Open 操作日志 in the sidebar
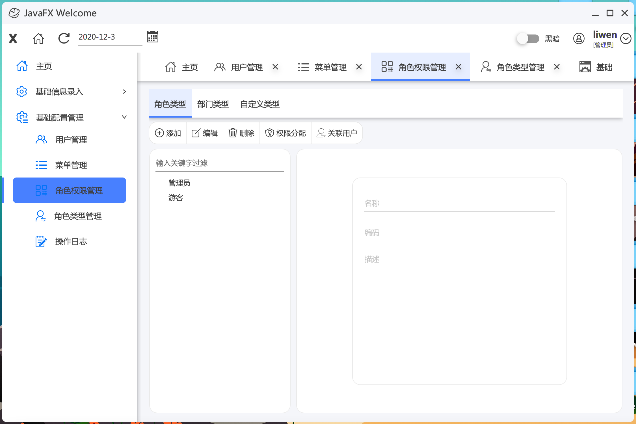 click(x=71, y=241)
